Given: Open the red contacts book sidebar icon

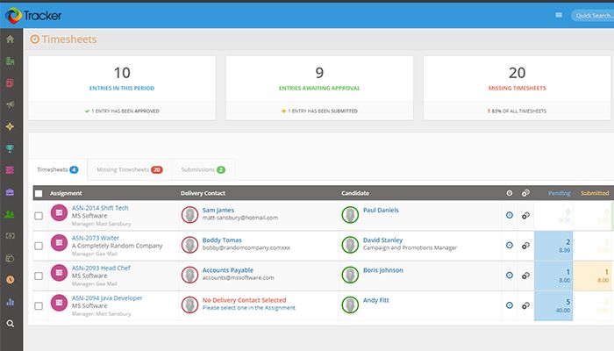Looking at the screenshot, I should click(11, 83).
